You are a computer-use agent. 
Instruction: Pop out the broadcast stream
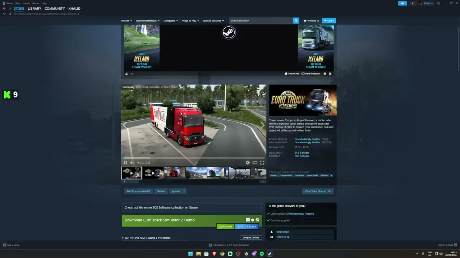tap(330, 73)
